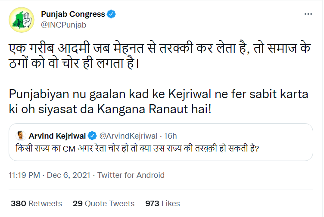
Task: Click the 11:19 PM tweet time
Action: point(24,175)
